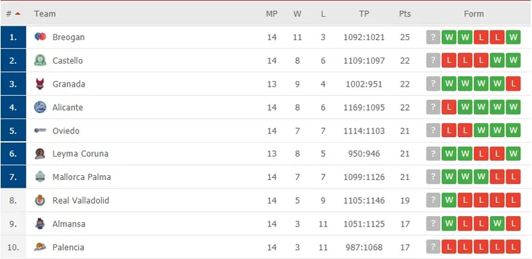
Task: Sort standings by MP column header
Action: 272,14
